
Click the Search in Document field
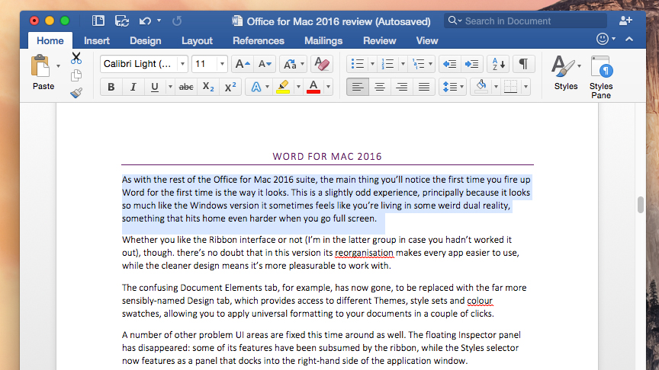pyautogui.click(x=526, y=21)
